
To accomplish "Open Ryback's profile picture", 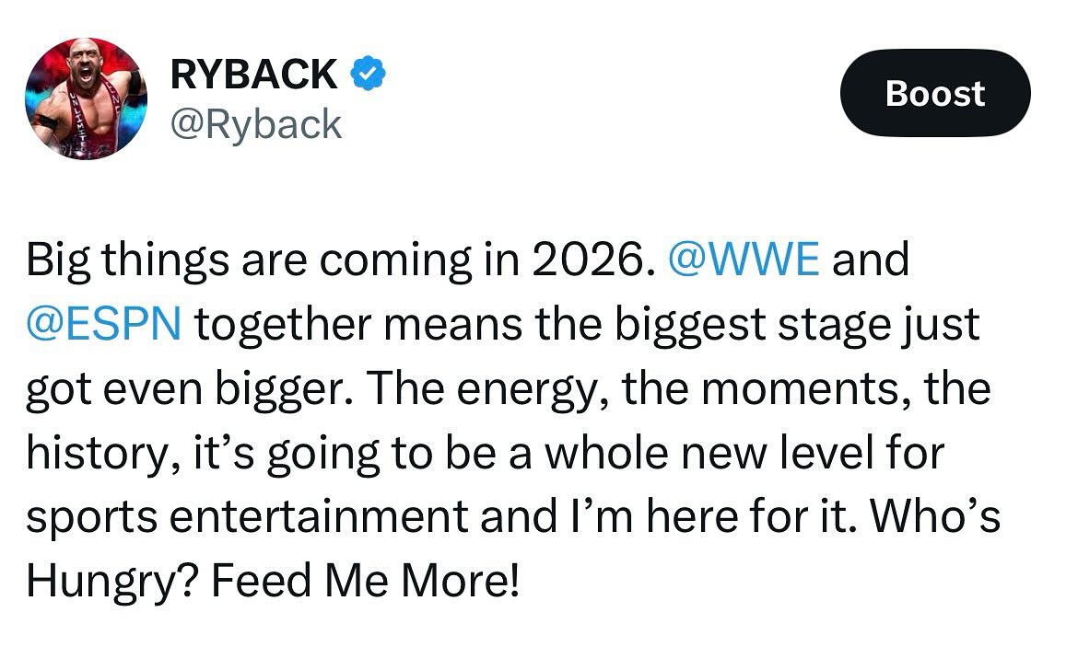I will click(x=86, y=99).
